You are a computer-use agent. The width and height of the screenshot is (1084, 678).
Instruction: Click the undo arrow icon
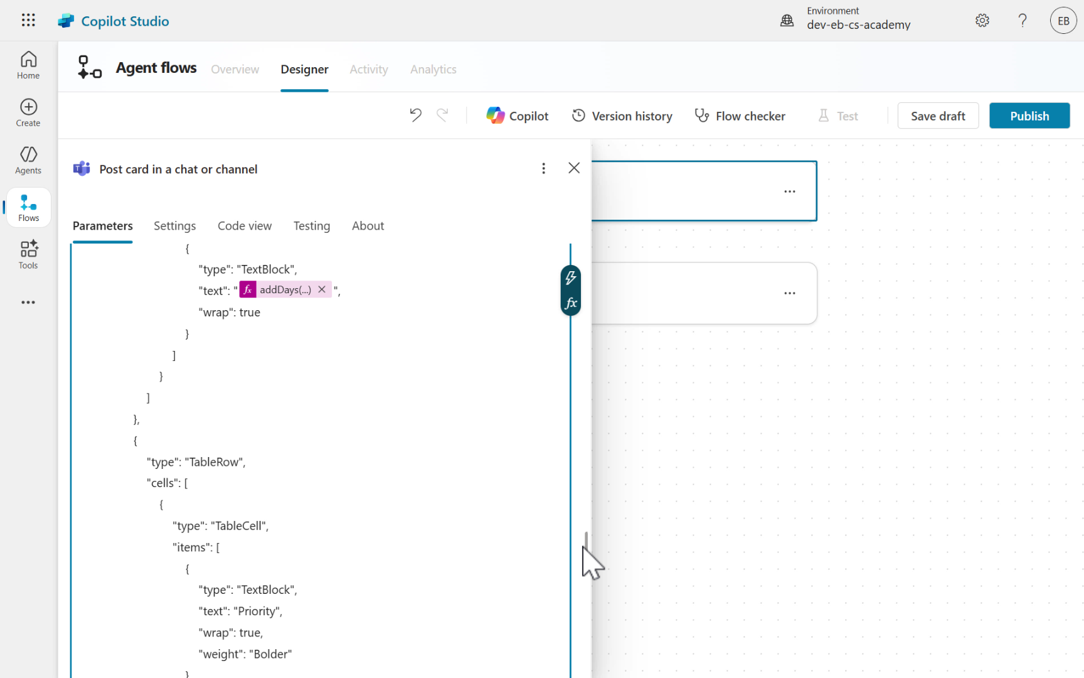(415, 116)
